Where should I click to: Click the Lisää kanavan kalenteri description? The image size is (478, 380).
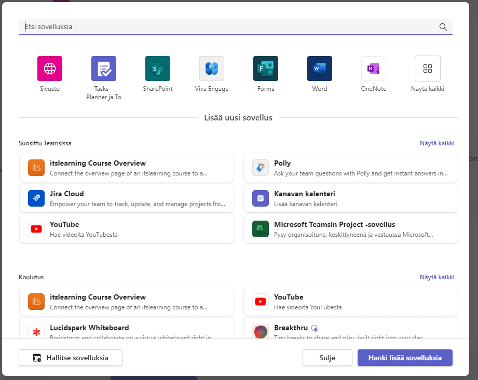pyautogui.click(x=306, y=204)
